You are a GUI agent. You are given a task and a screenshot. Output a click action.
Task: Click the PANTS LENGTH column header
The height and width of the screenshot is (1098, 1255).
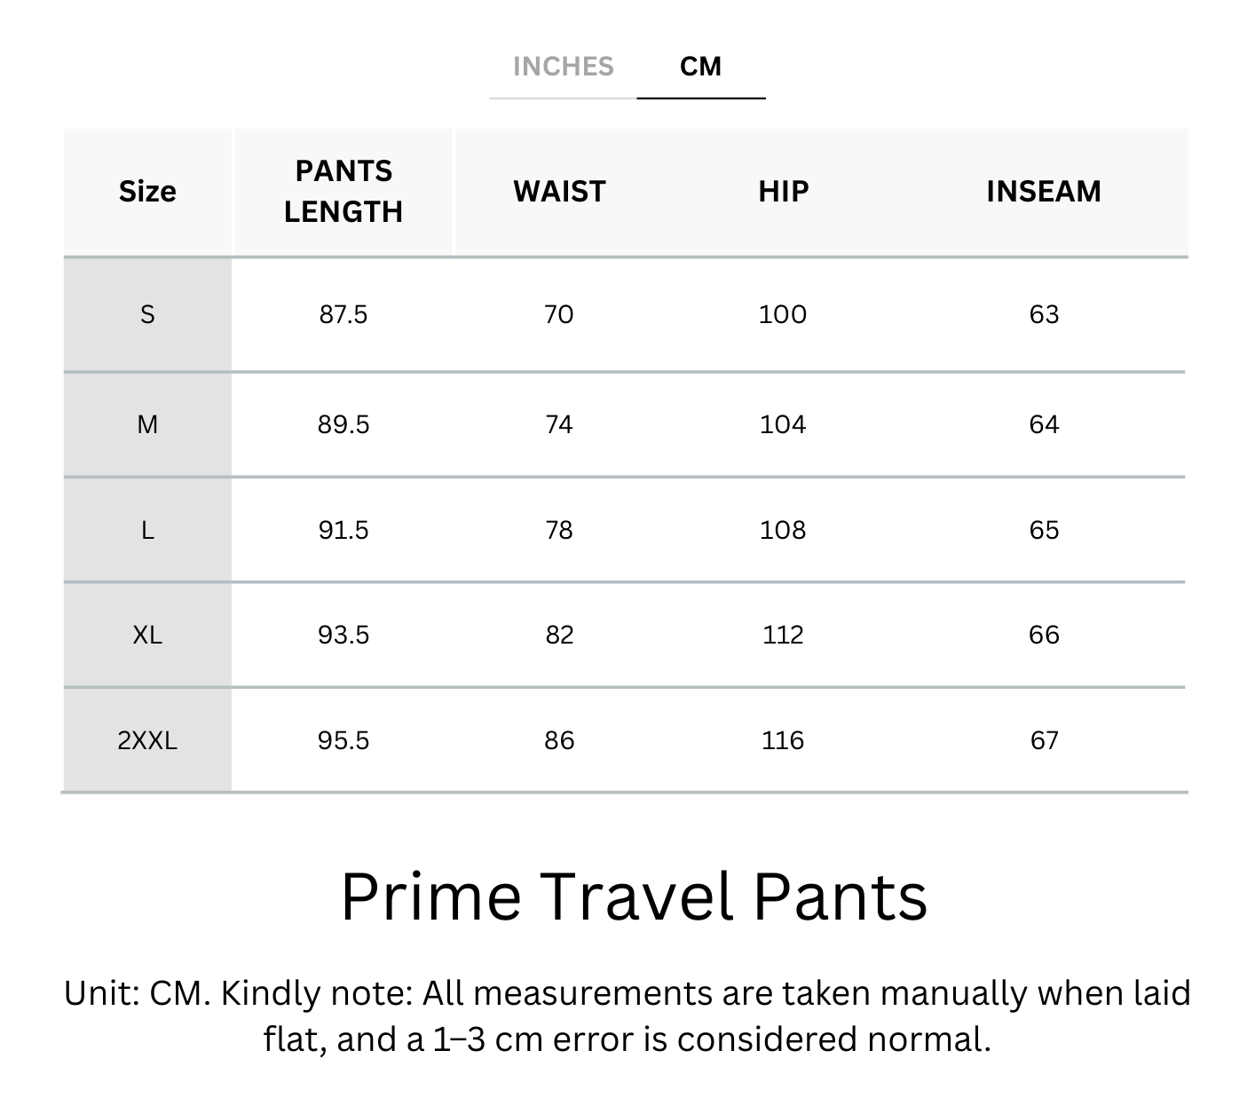pyautogui.click(x=343, y=192)
